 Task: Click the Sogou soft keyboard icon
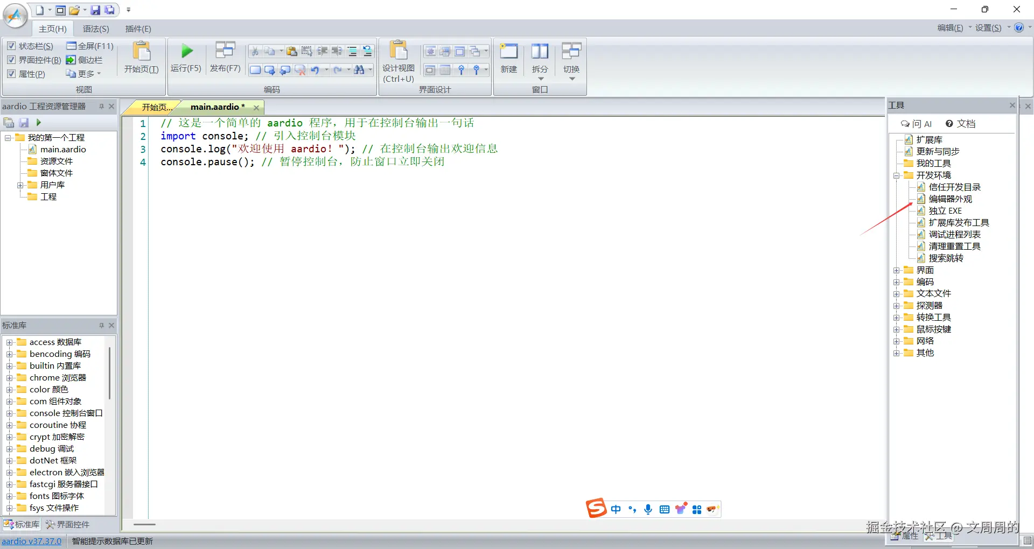tap(665, 509)
